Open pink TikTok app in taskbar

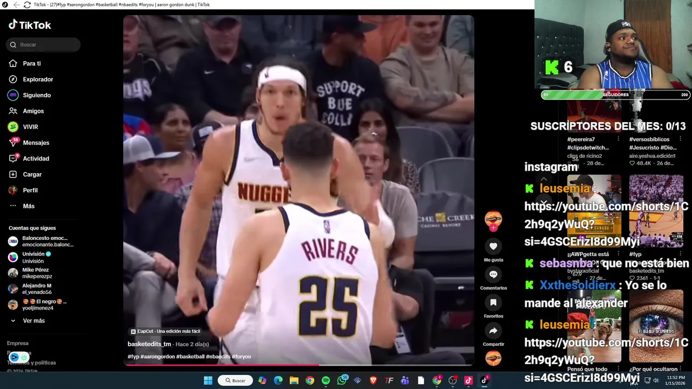click(x=468, y=380)
